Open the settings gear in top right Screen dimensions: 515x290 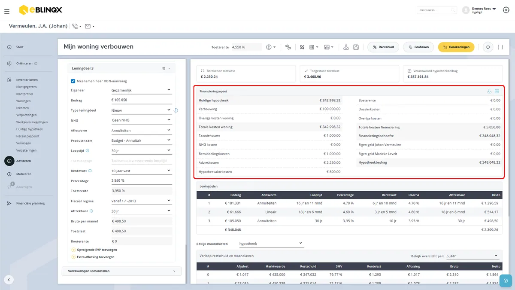point(506,9)
